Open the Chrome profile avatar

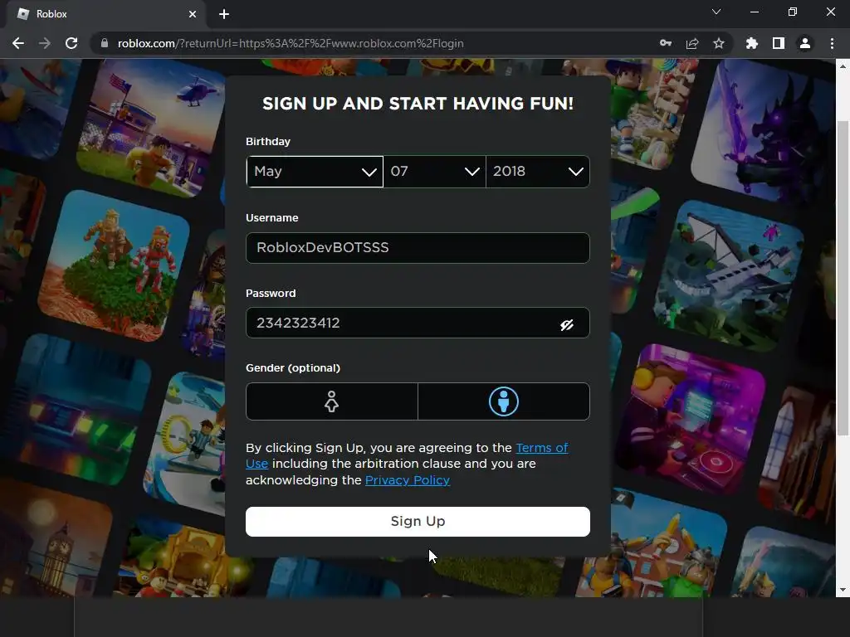coord(805,43)
